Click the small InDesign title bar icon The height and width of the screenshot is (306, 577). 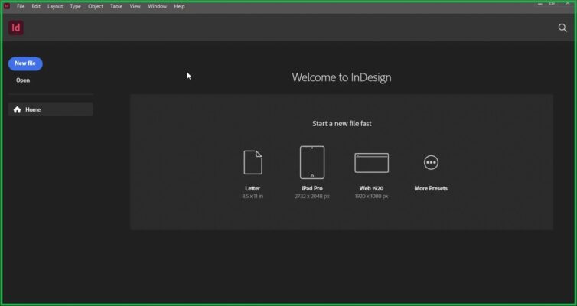(x=7, y=6)
